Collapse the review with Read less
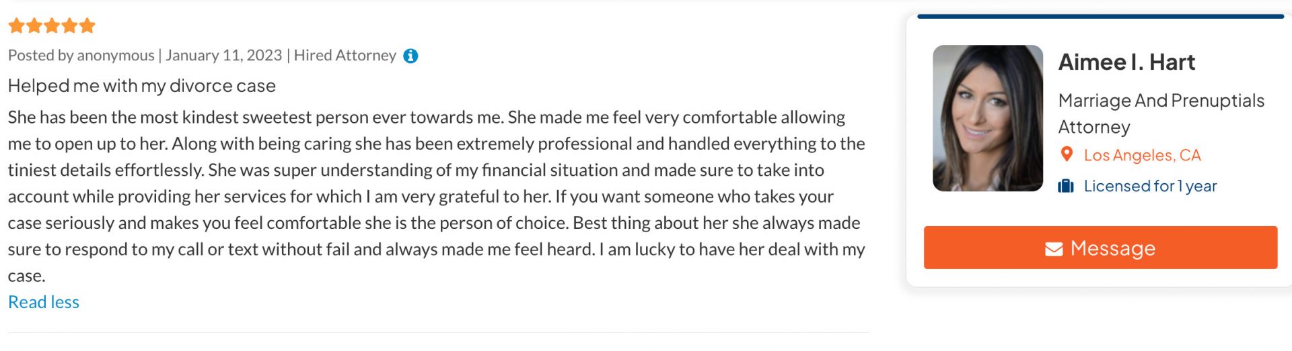 [x=44, y=302]
